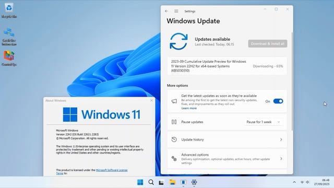The height and width of the screenshot is (188, 334).
Task: Open Task View from taskbar
Action: 161,182
